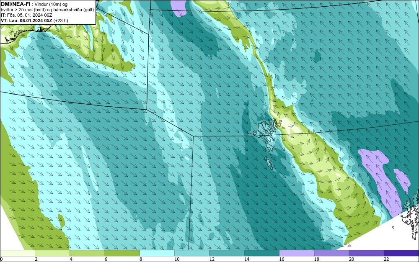Screen dimensions: 419x262
Task: Click the 12–14 m/s teal legend swatch
Action: 227,253
